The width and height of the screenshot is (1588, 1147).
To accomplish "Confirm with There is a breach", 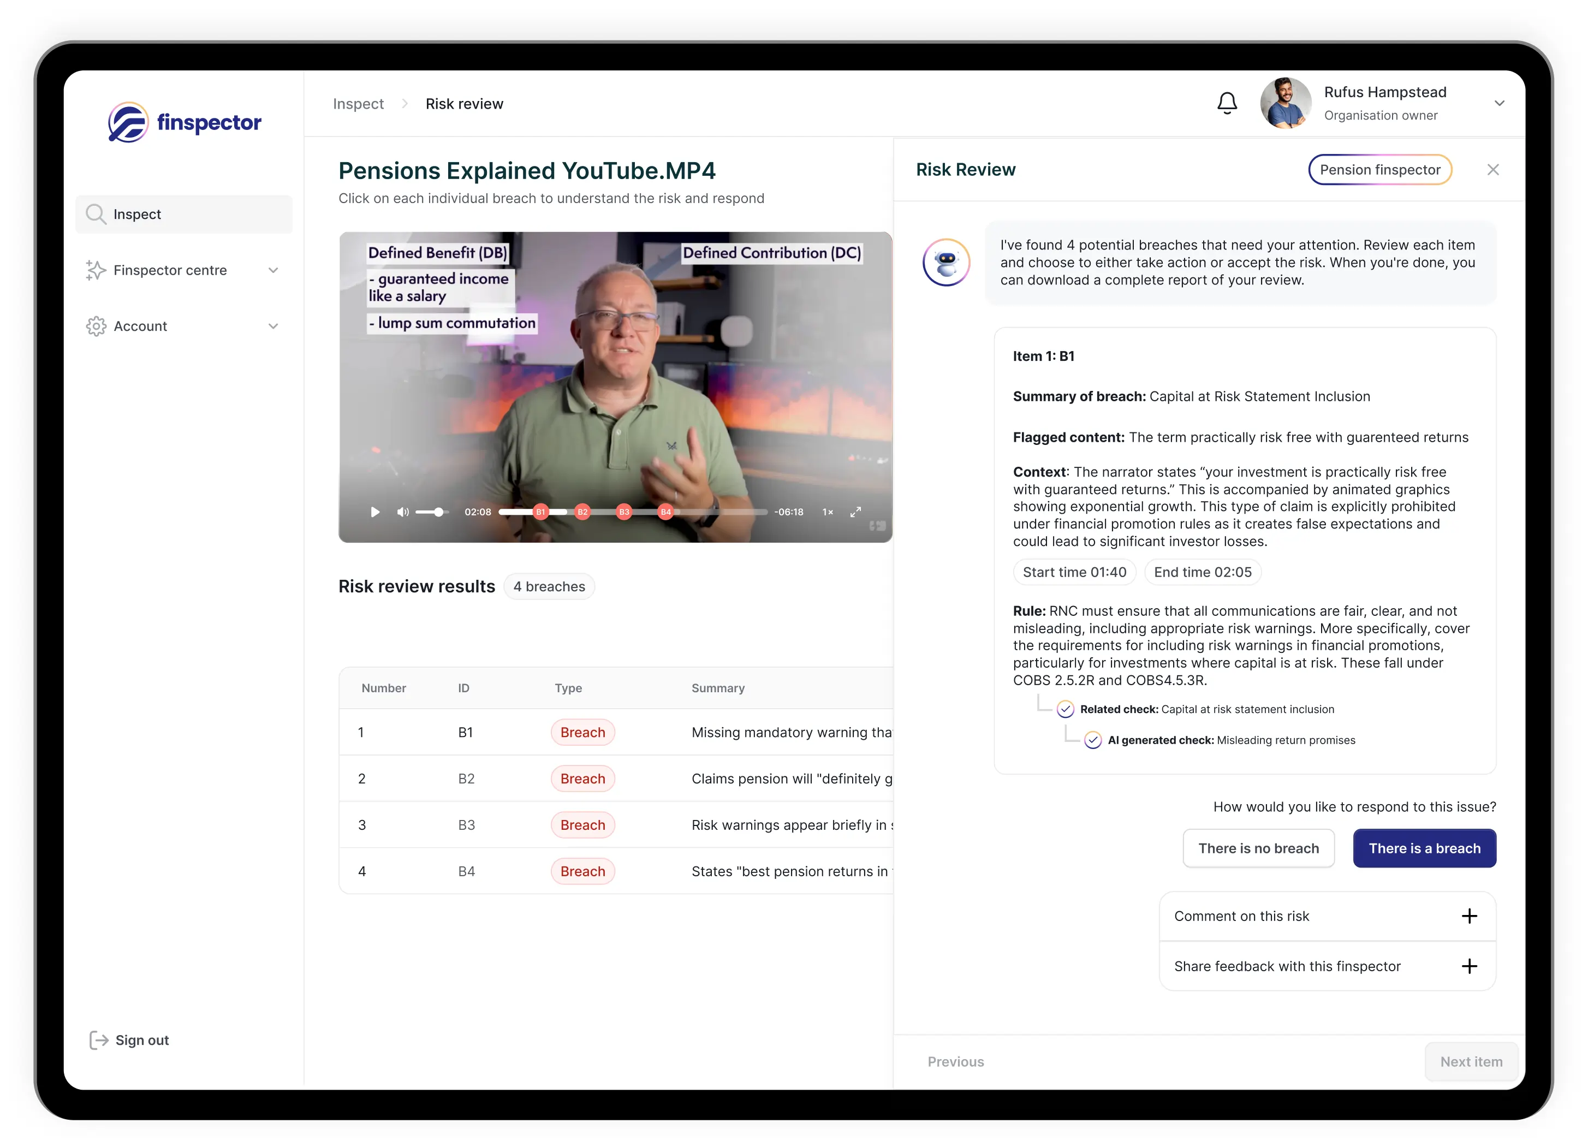I will pyautogui.click(x=1424, y=848).
